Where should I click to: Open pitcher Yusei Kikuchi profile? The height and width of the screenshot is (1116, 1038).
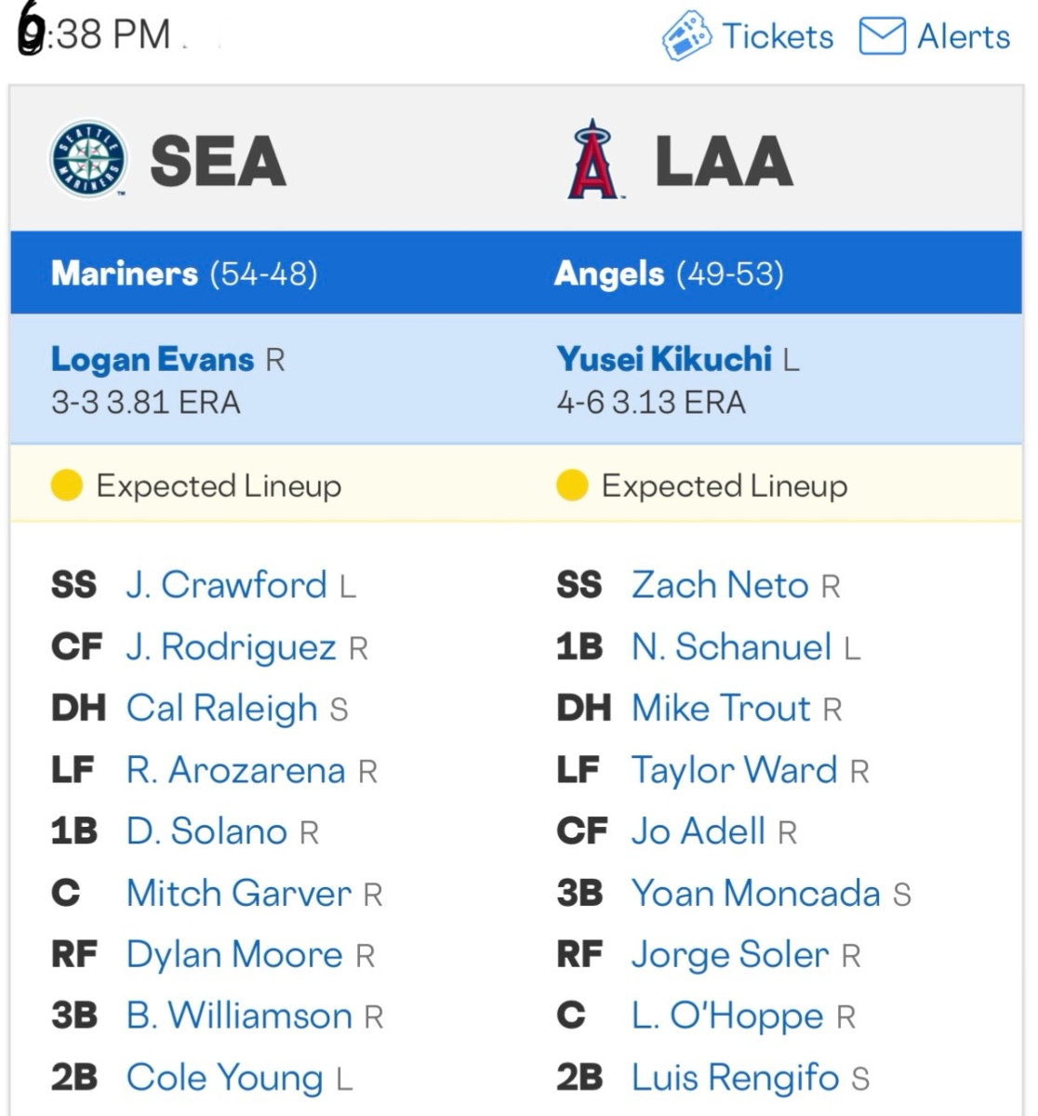(x=664, y=359)
